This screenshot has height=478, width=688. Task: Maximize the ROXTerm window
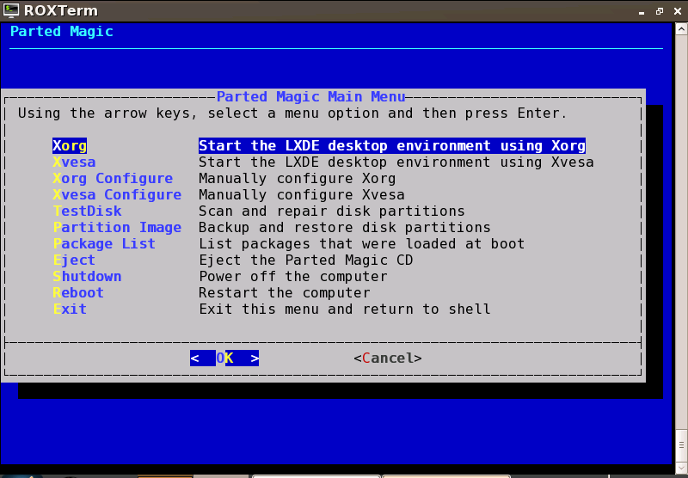660,11
